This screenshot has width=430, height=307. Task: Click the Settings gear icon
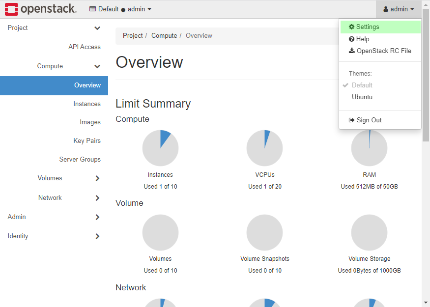click(351, 27)
